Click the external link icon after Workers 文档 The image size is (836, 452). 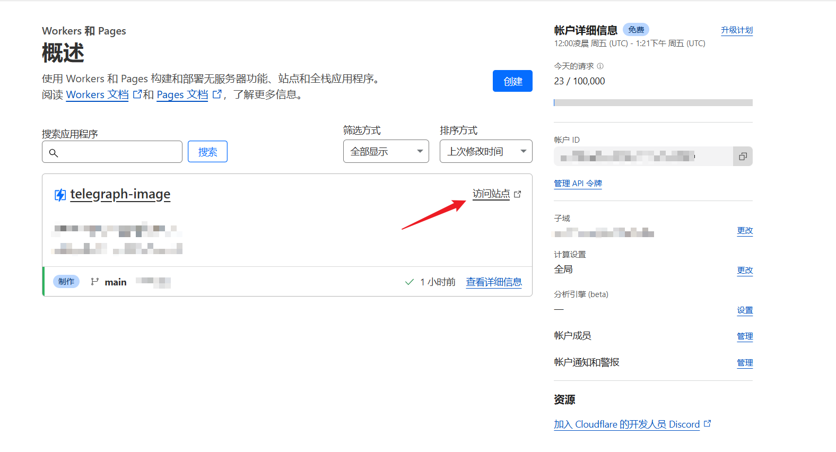click(137, 94)
